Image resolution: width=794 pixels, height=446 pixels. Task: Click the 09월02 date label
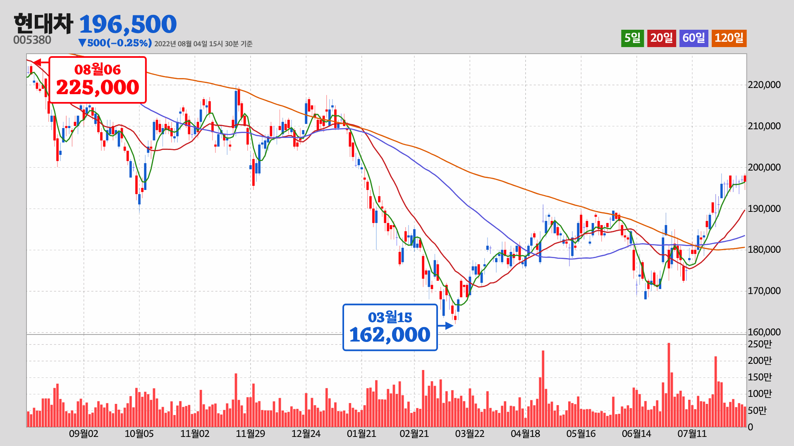[x=84, y=434]
